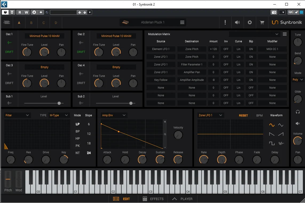Click the Sub 1 Level slider

(x=44, y=103)
